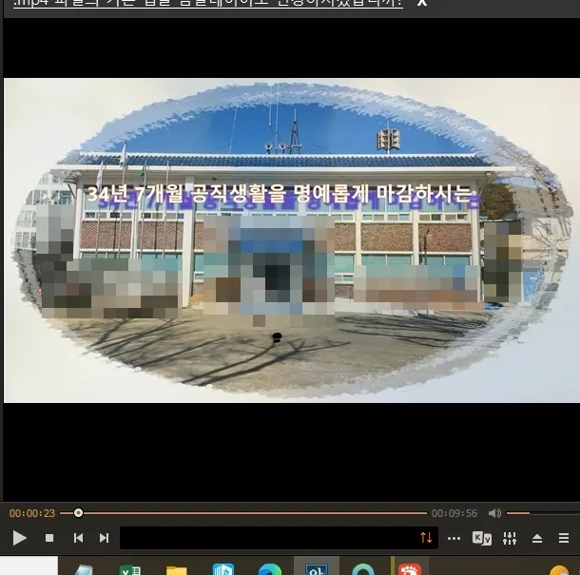Mute audio with the speaker icon
Image resolution: width=580 pixels, height=575 pixels.
tap(494, 513)
